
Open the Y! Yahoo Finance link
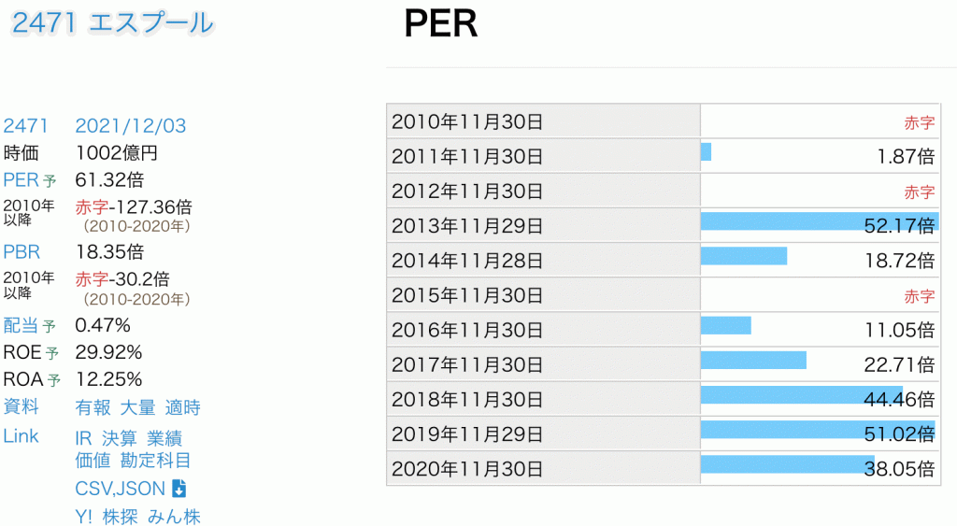coord(83,517)
